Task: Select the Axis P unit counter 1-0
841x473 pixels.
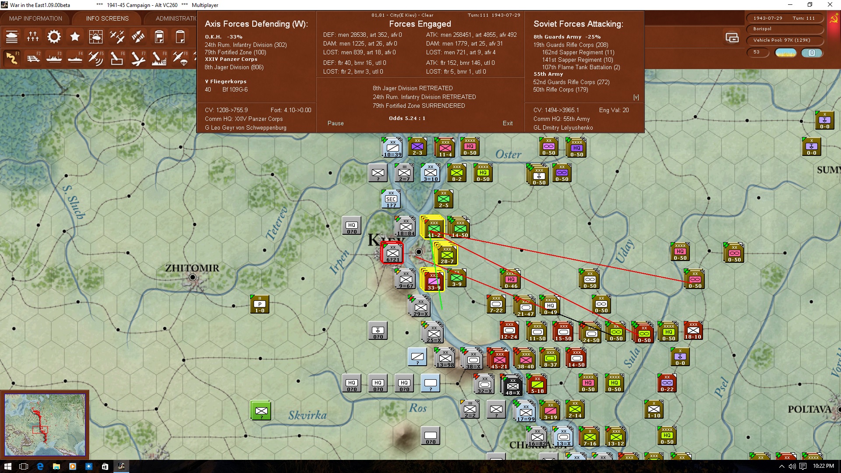Action: click(260, 304)
